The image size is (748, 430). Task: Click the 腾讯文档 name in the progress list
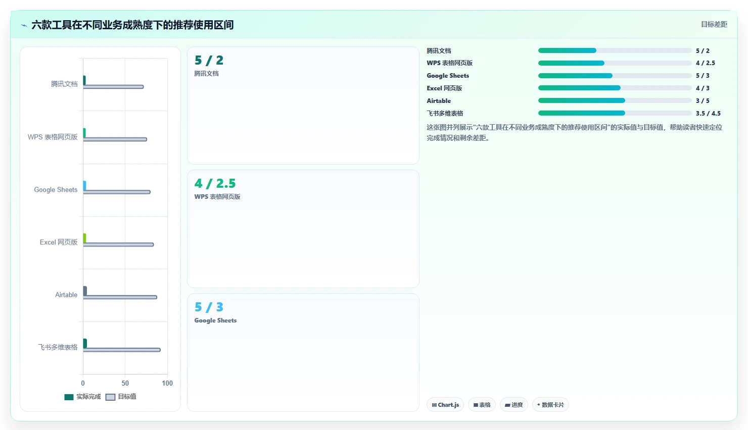point(439,51)
